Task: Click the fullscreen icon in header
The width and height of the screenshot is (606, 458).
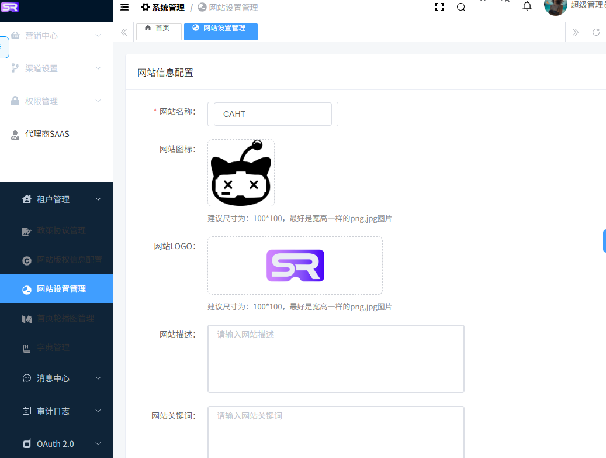Action: point(439,8)
